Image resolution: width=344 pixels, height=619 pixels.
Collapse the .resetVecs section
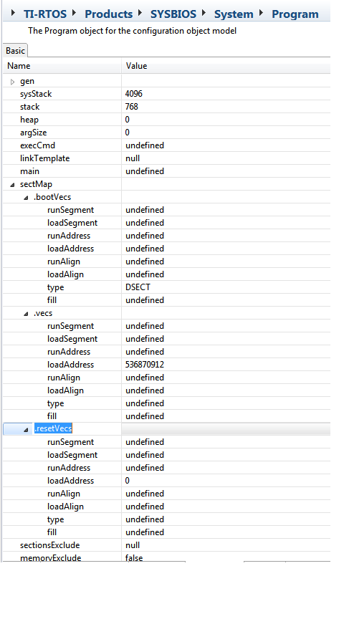26,430
